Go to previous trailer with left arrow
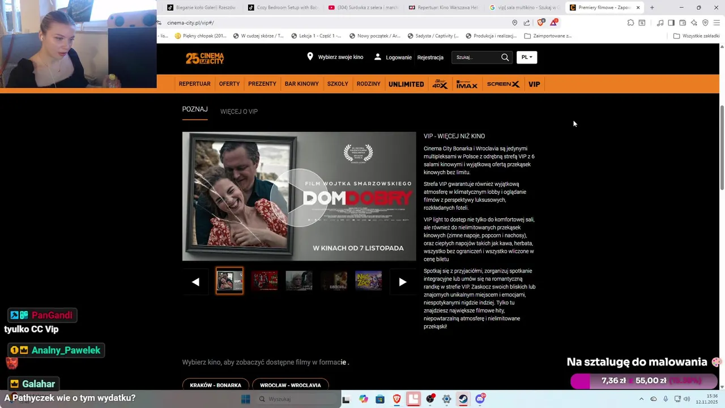 tap(195, 282)
